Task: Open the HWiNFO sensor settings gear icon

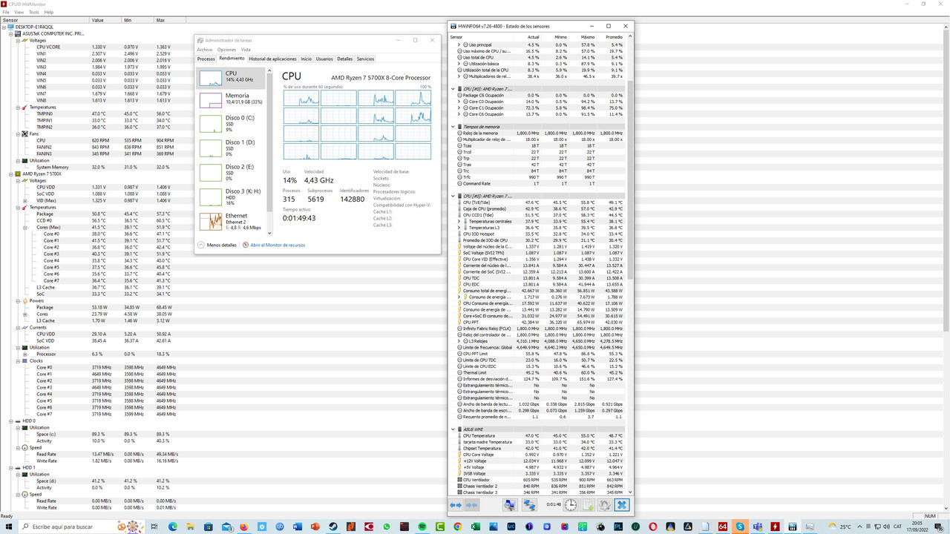Action: (605, 505)
